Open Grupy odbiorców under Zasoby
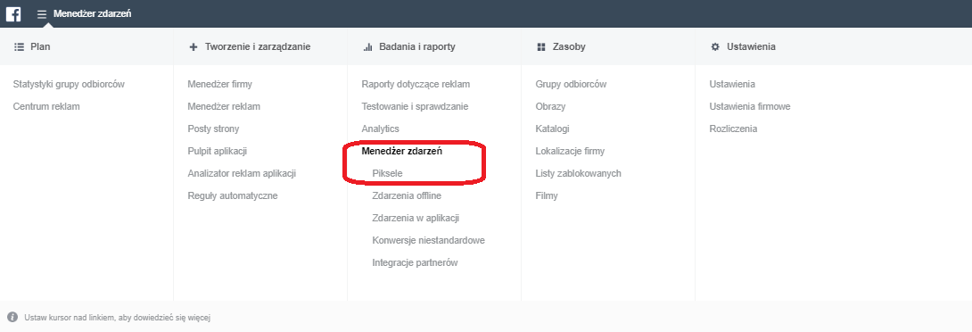This screenshot has height=332, width=972. pos(571,84)
